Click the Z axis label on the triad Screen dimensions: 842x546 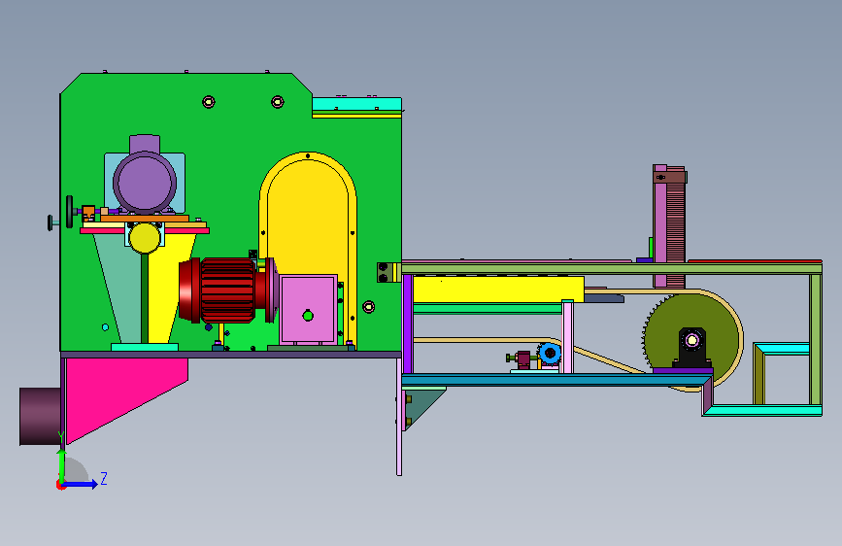pos(104,478)
